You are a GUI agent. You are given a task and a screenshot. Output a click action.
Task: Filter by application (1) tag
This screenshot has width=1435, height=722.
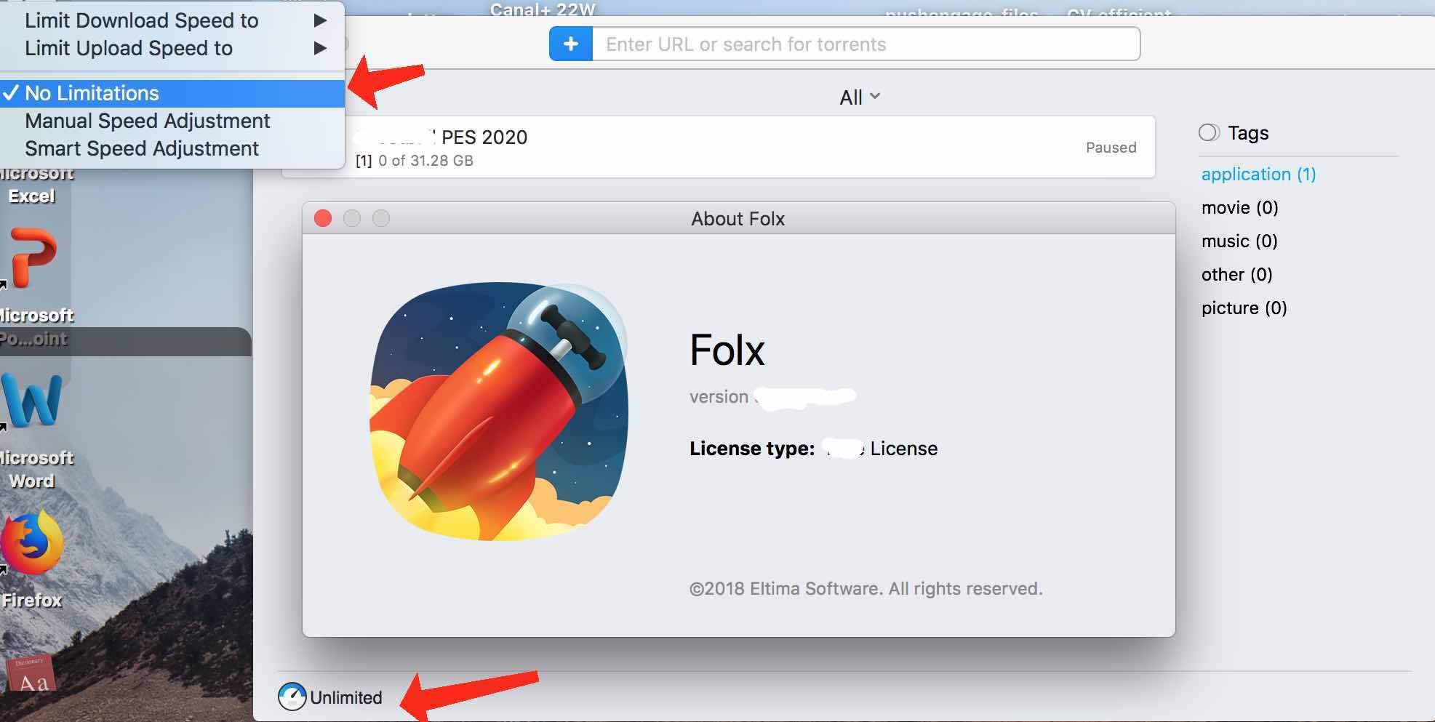point(1258,175)
